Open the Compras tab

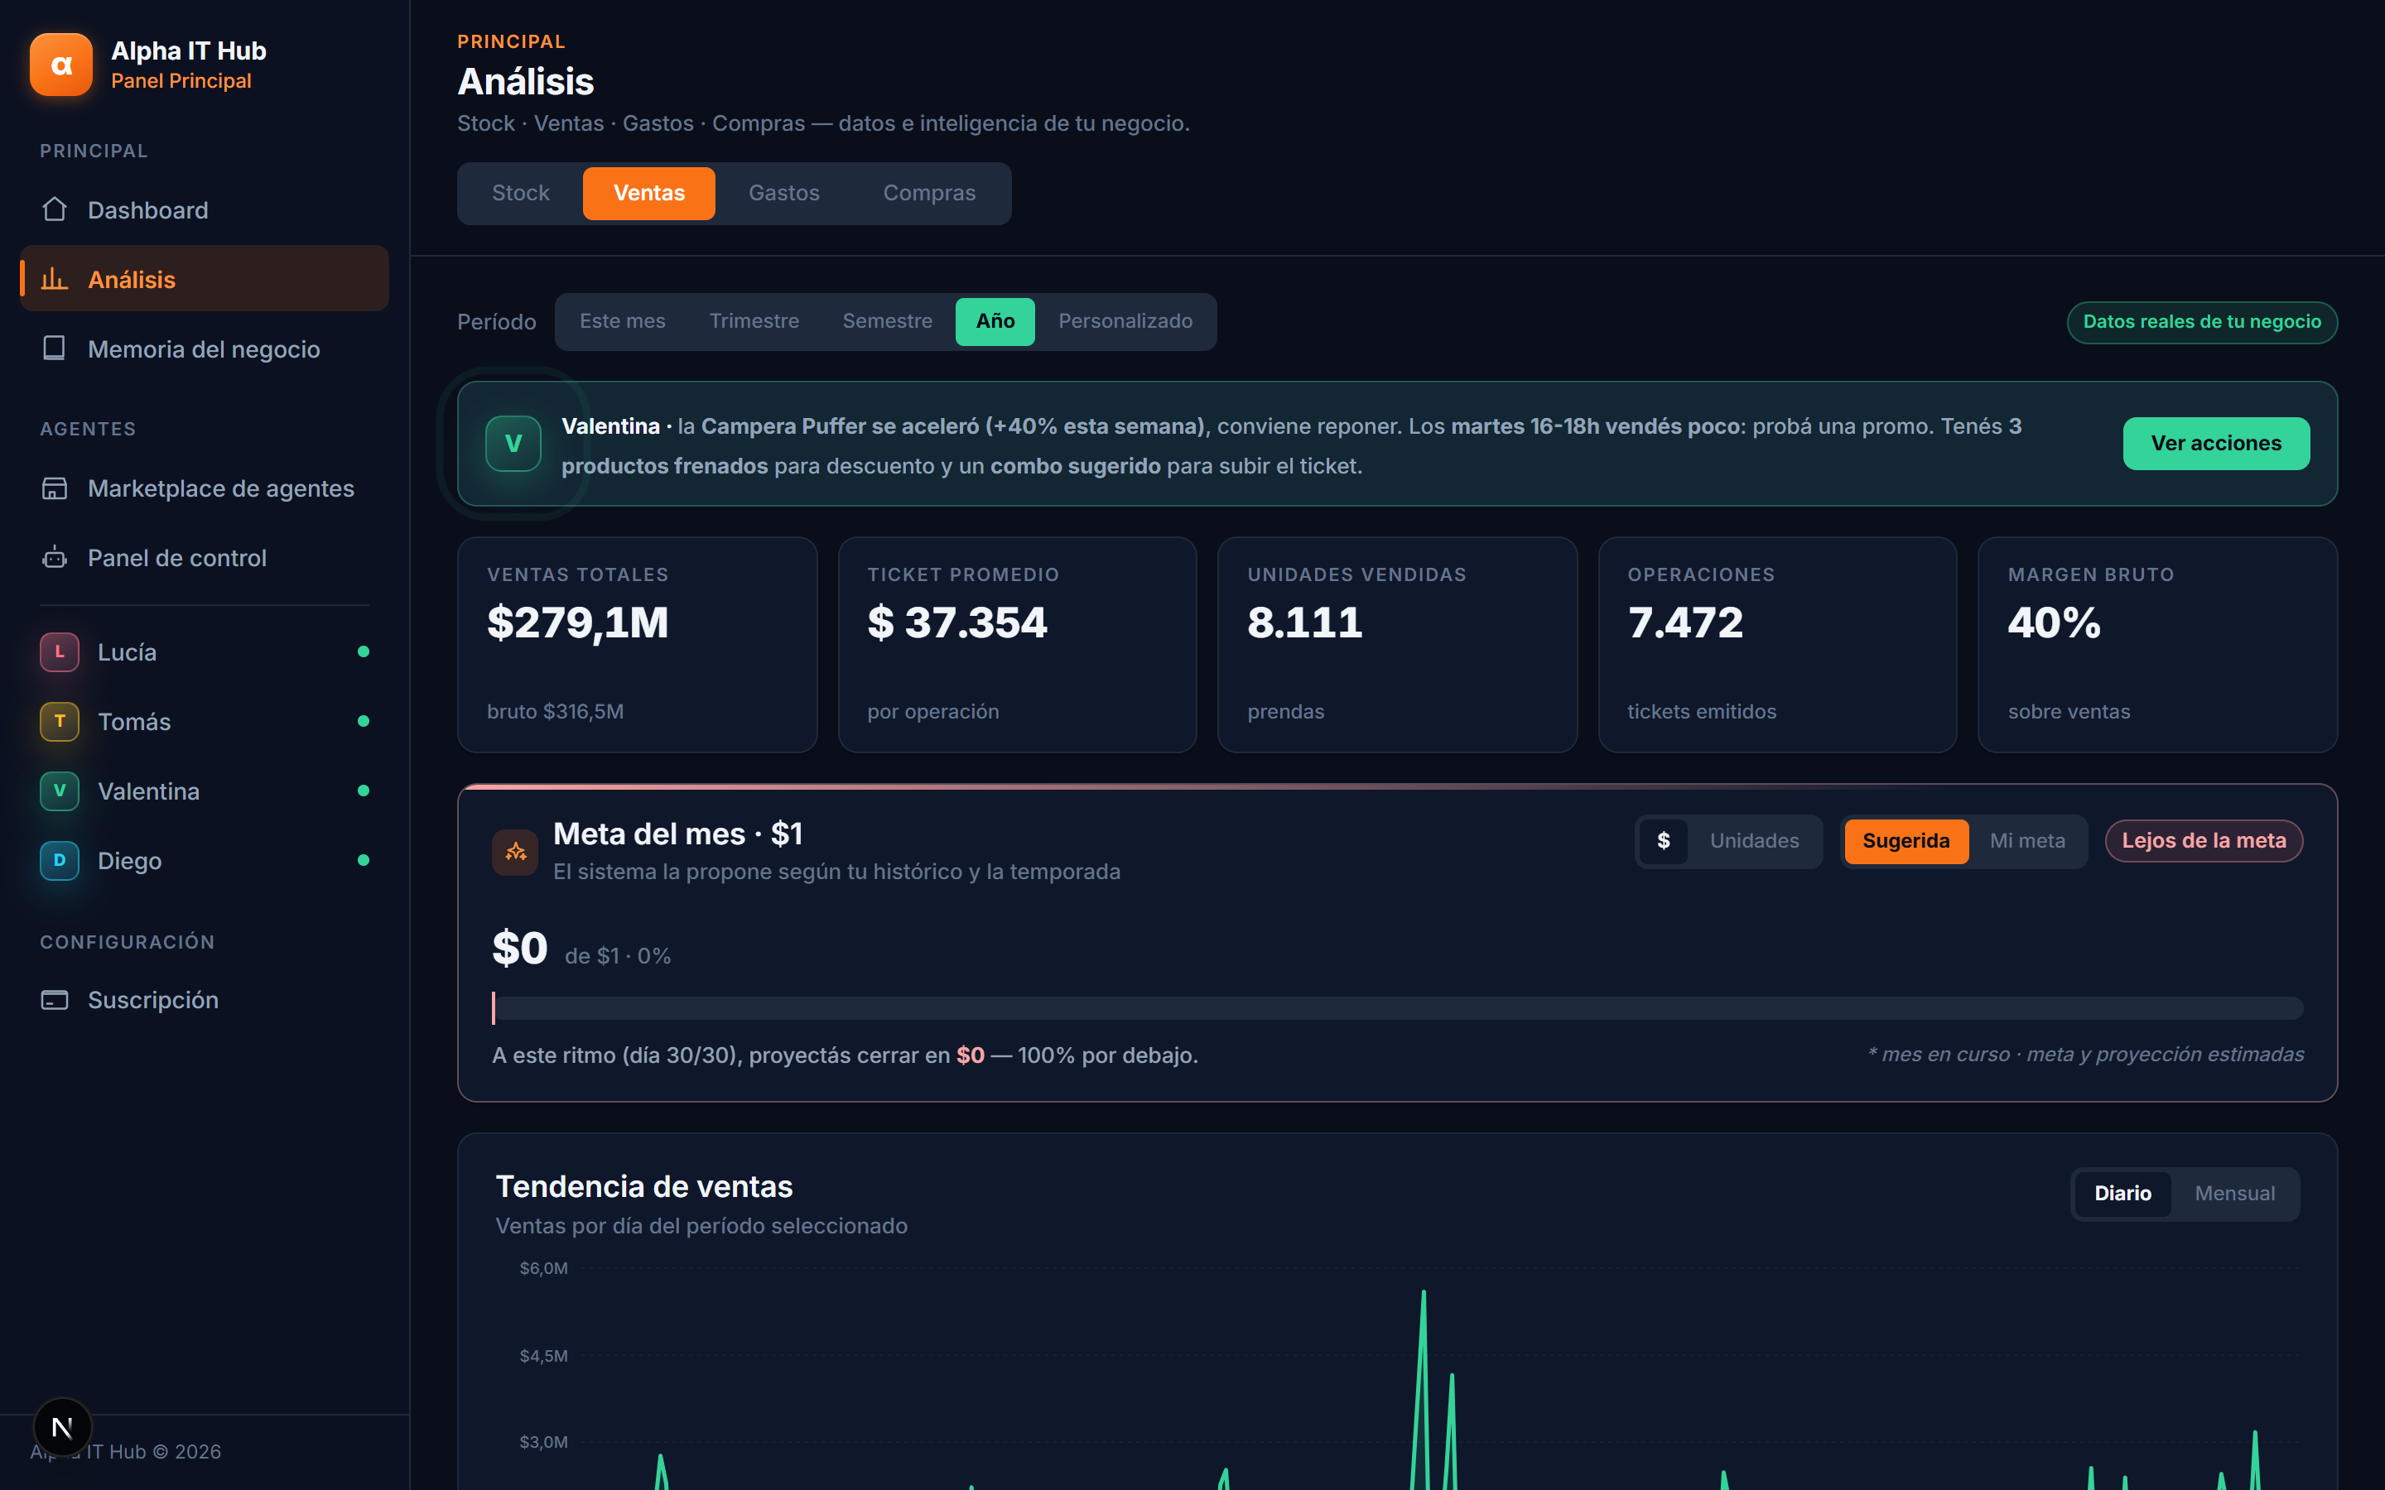928,193
